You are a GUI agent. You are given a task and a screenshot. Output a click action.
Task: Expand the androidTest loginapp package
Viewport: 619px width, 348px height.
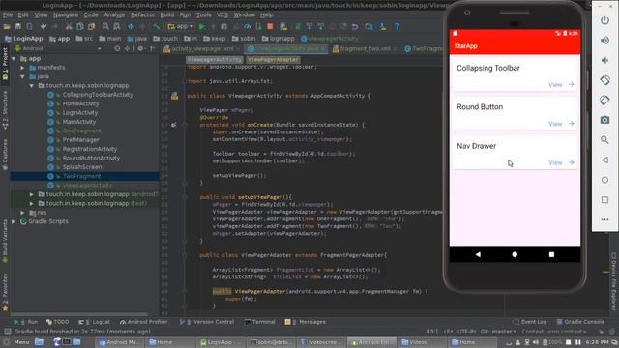coord(32,194)
